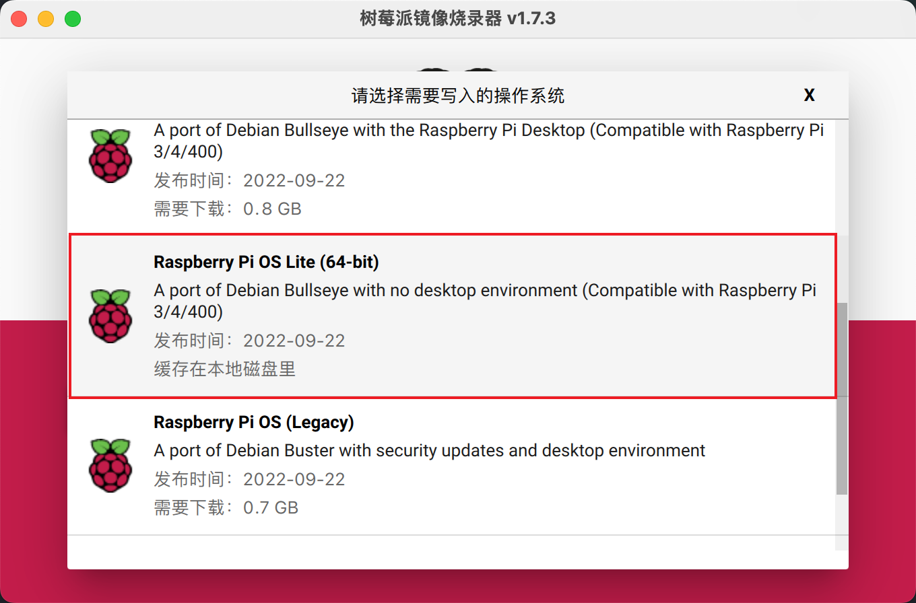Click the 发布时间 2022-09-22 text of OS Lite
This screenshot has height=603, width=916.
click(x=249, y=341)
